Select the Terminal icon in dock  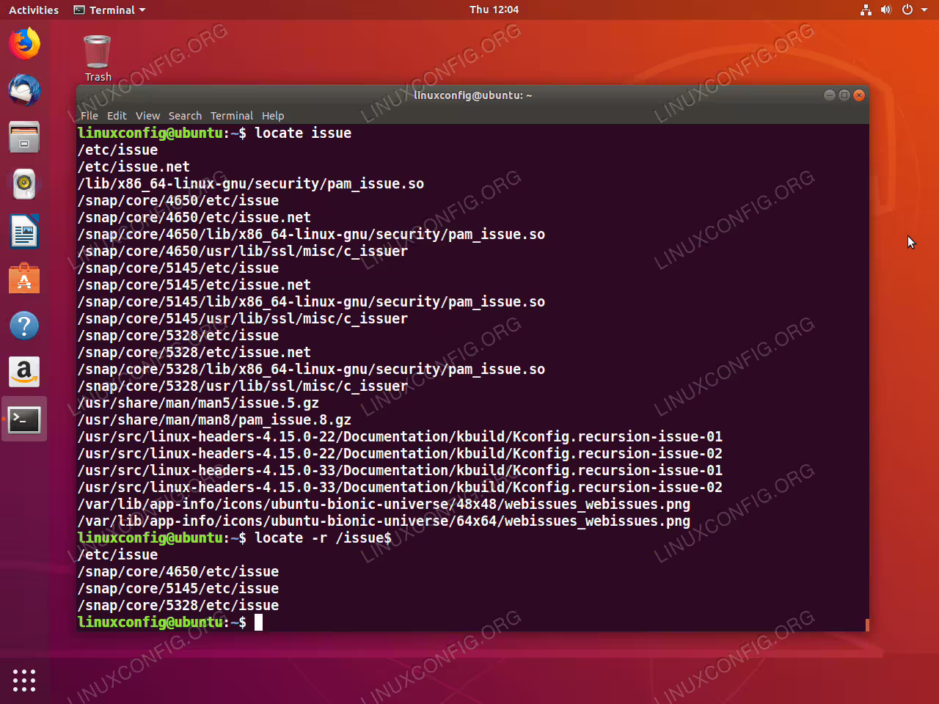point(24,419)
